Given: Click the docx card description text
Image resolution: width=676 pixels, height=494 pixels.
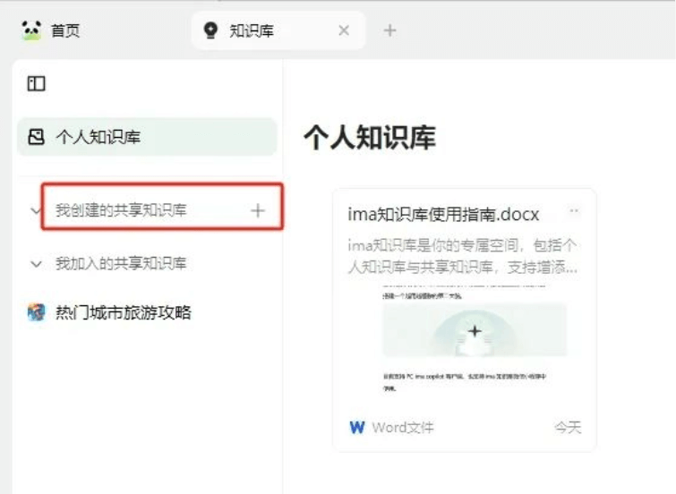Looking at the screenshot, I should tap(463, 257).
